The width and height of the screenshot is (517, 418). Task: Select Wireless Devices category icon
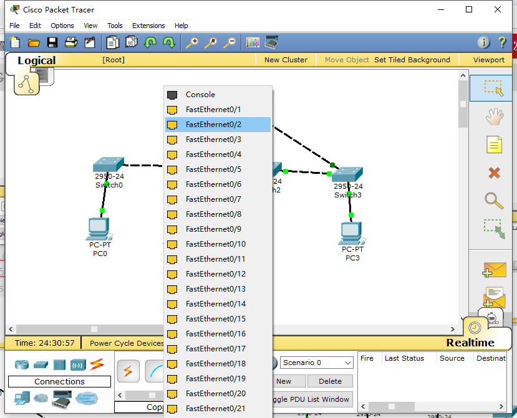[78, 364]
